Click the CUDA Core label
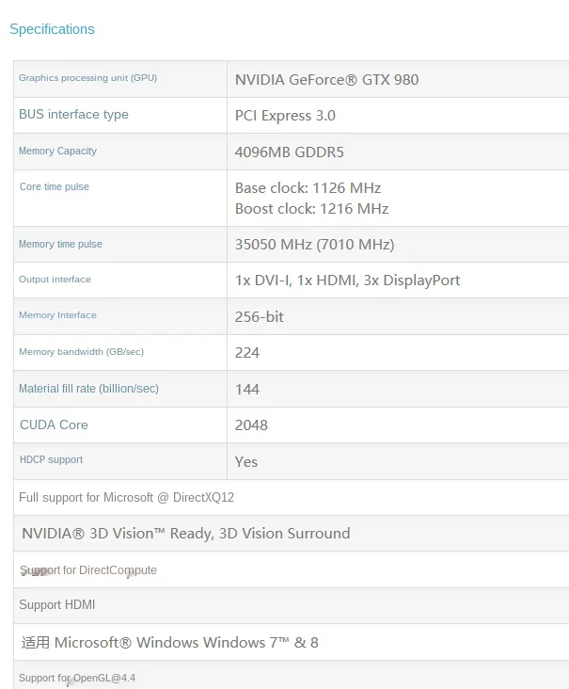The width and height of the screenshot is (569, 689). [x=54, y=425]
